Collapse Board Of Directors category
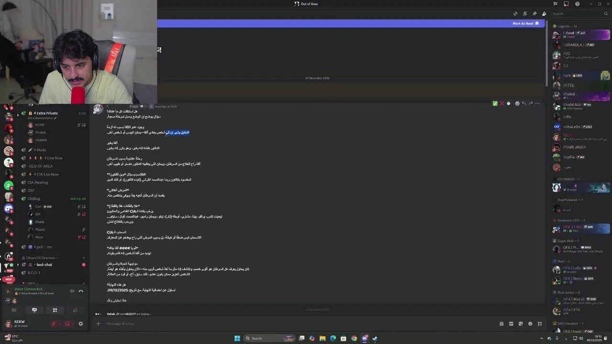Image resolution: width=612 pixels, height=344 pixels. point(41,258)
